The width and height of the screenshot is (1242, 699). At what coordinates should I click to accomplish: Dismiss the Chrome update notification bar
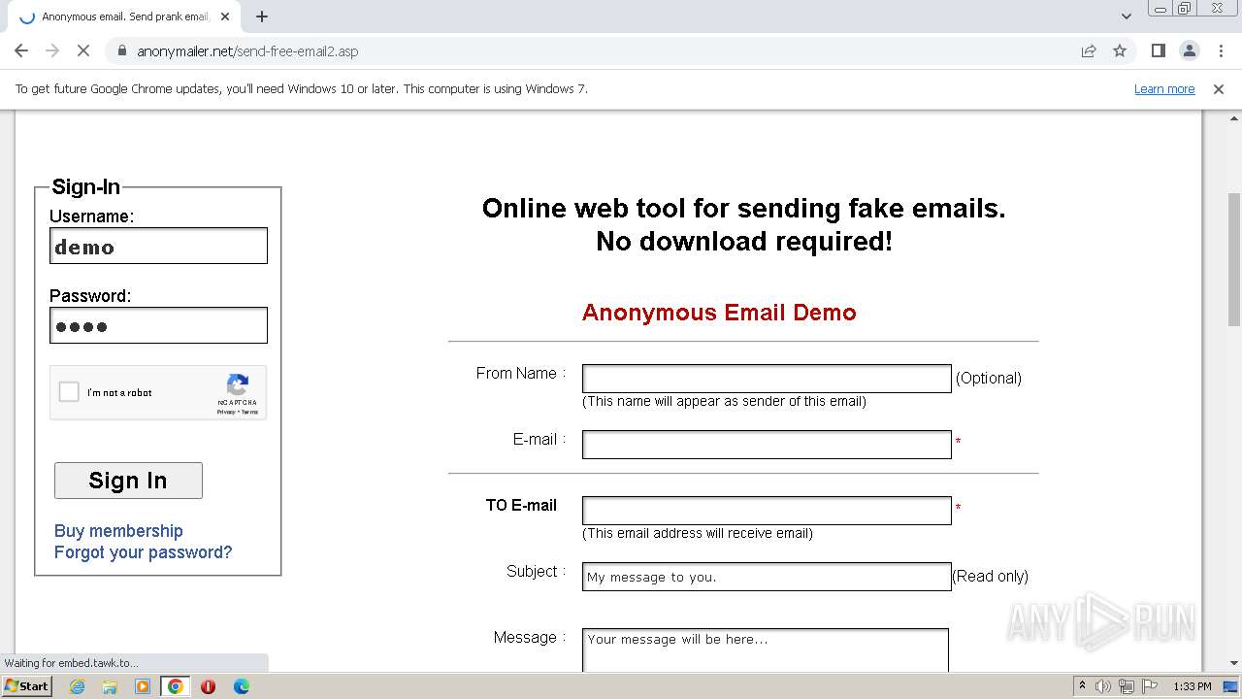1219,88
